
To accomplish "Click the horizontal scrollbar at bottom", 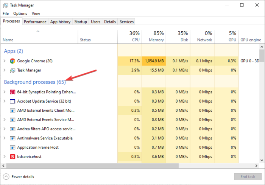I will [114, 165].
